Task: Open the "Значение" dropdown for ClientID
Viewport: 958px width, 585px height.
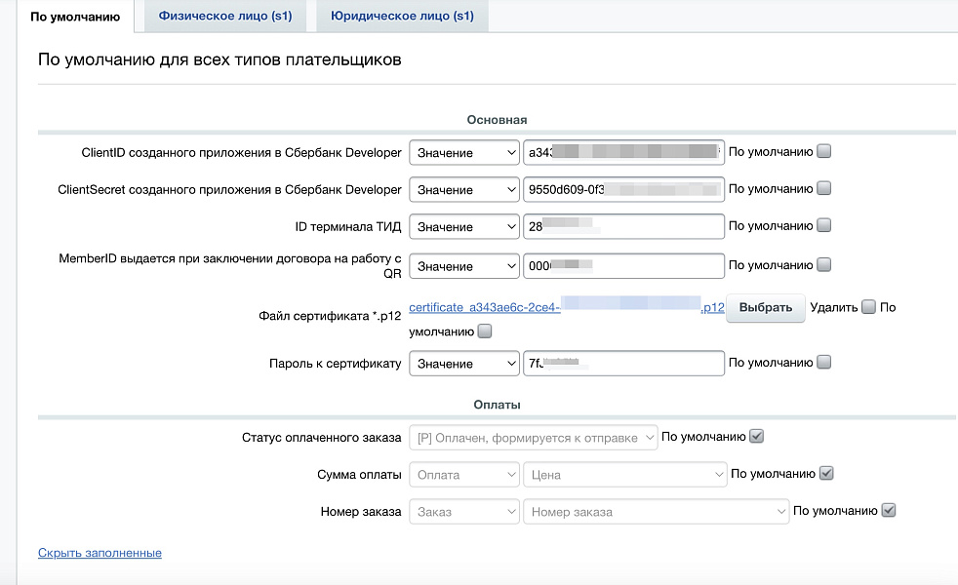Action: (464, 151)
